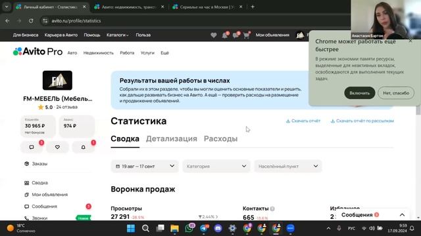Open notifications bell in the Avito top bar
421x236 pixels.
(225, 35)
